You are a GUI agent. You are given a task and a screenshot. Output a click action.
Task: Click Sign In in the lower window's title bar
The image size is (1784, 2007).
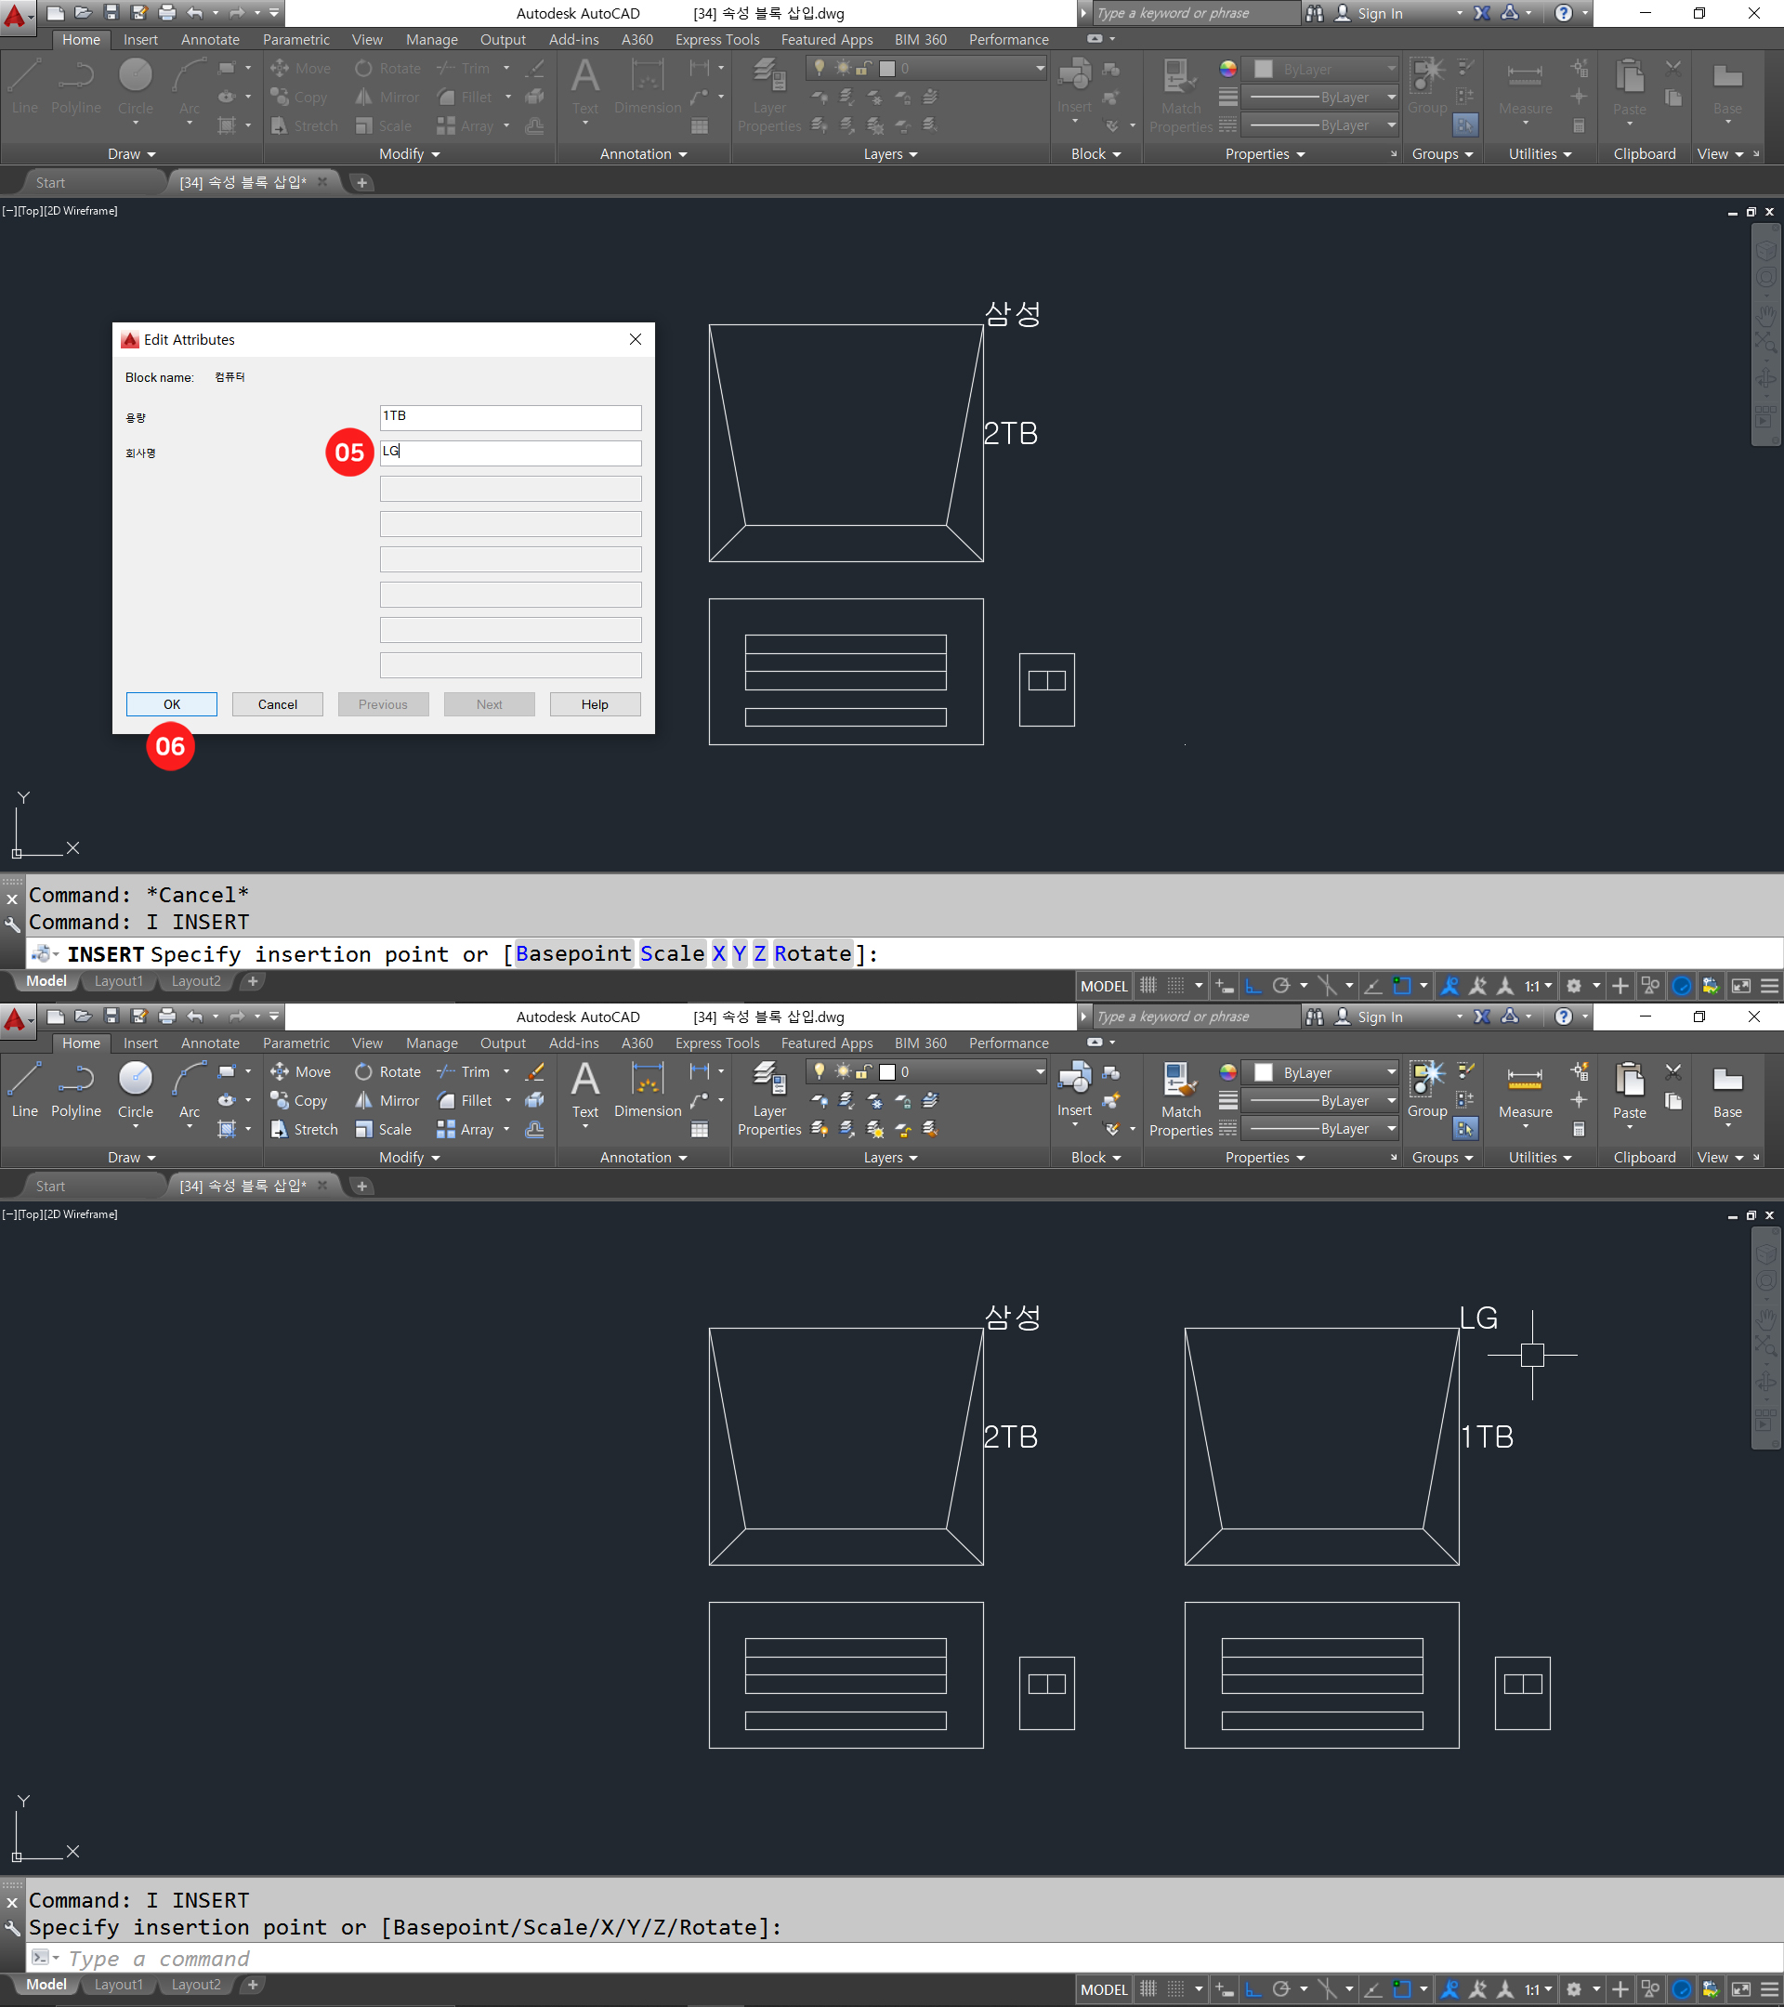tap(1380, 1017)
